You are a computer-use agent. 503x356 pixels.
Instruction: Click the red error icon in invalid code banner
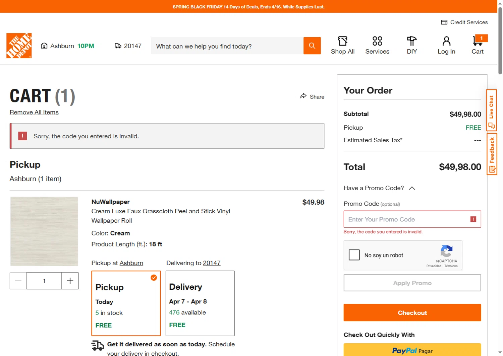point(22,136)
